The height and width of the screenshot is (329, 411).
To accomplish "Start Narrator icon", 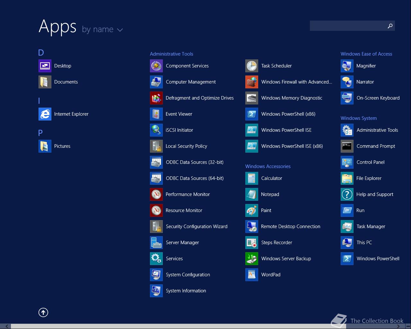I will coord(347,82).
